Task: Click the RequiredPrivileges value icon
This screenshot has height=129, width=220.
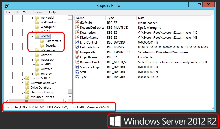Action: [77, 62]
